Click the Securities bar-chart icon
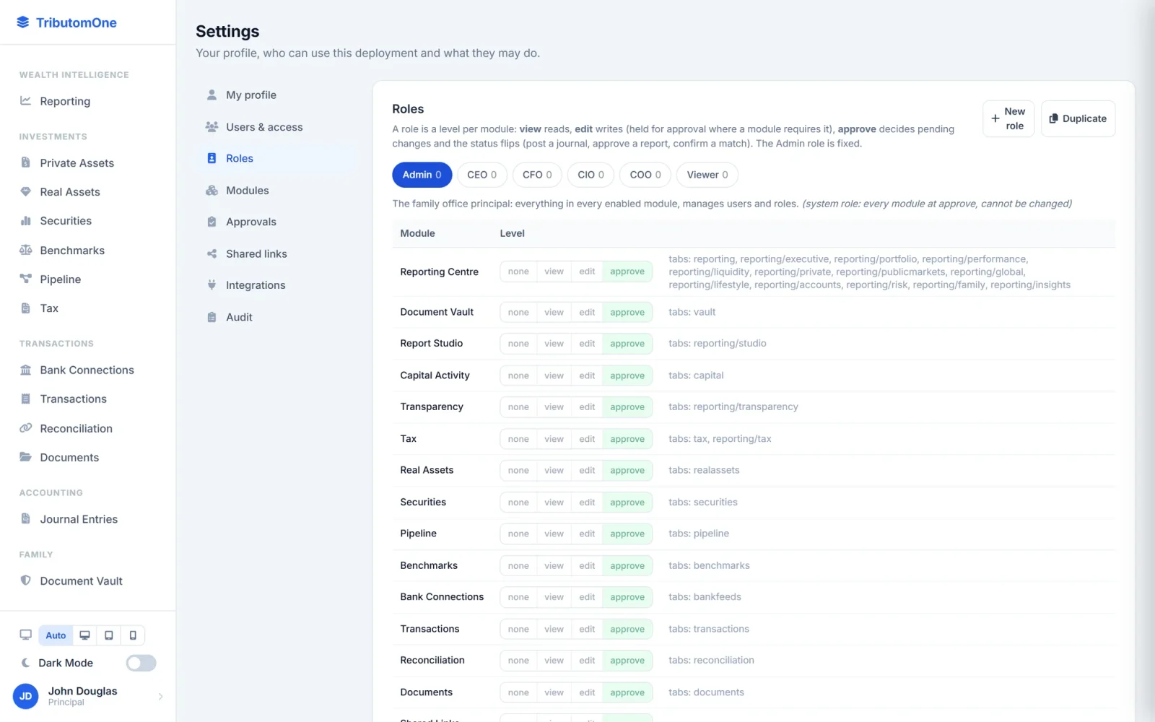 point(25,220)
